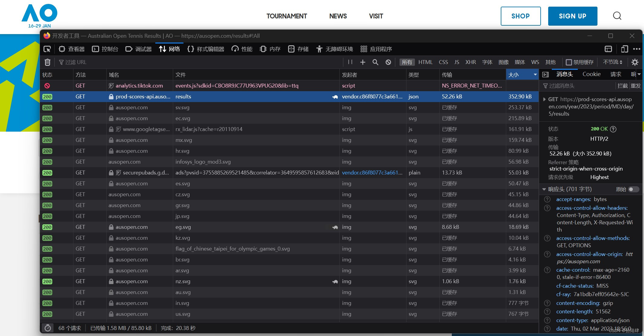The height and width of the screenshot is (336, 644).
Task: Click the element picker icon
Action: click(47, 49)
